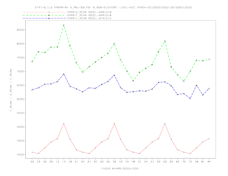
Task: Click x-axis tick label 06
Action: (x=45, y=162)
